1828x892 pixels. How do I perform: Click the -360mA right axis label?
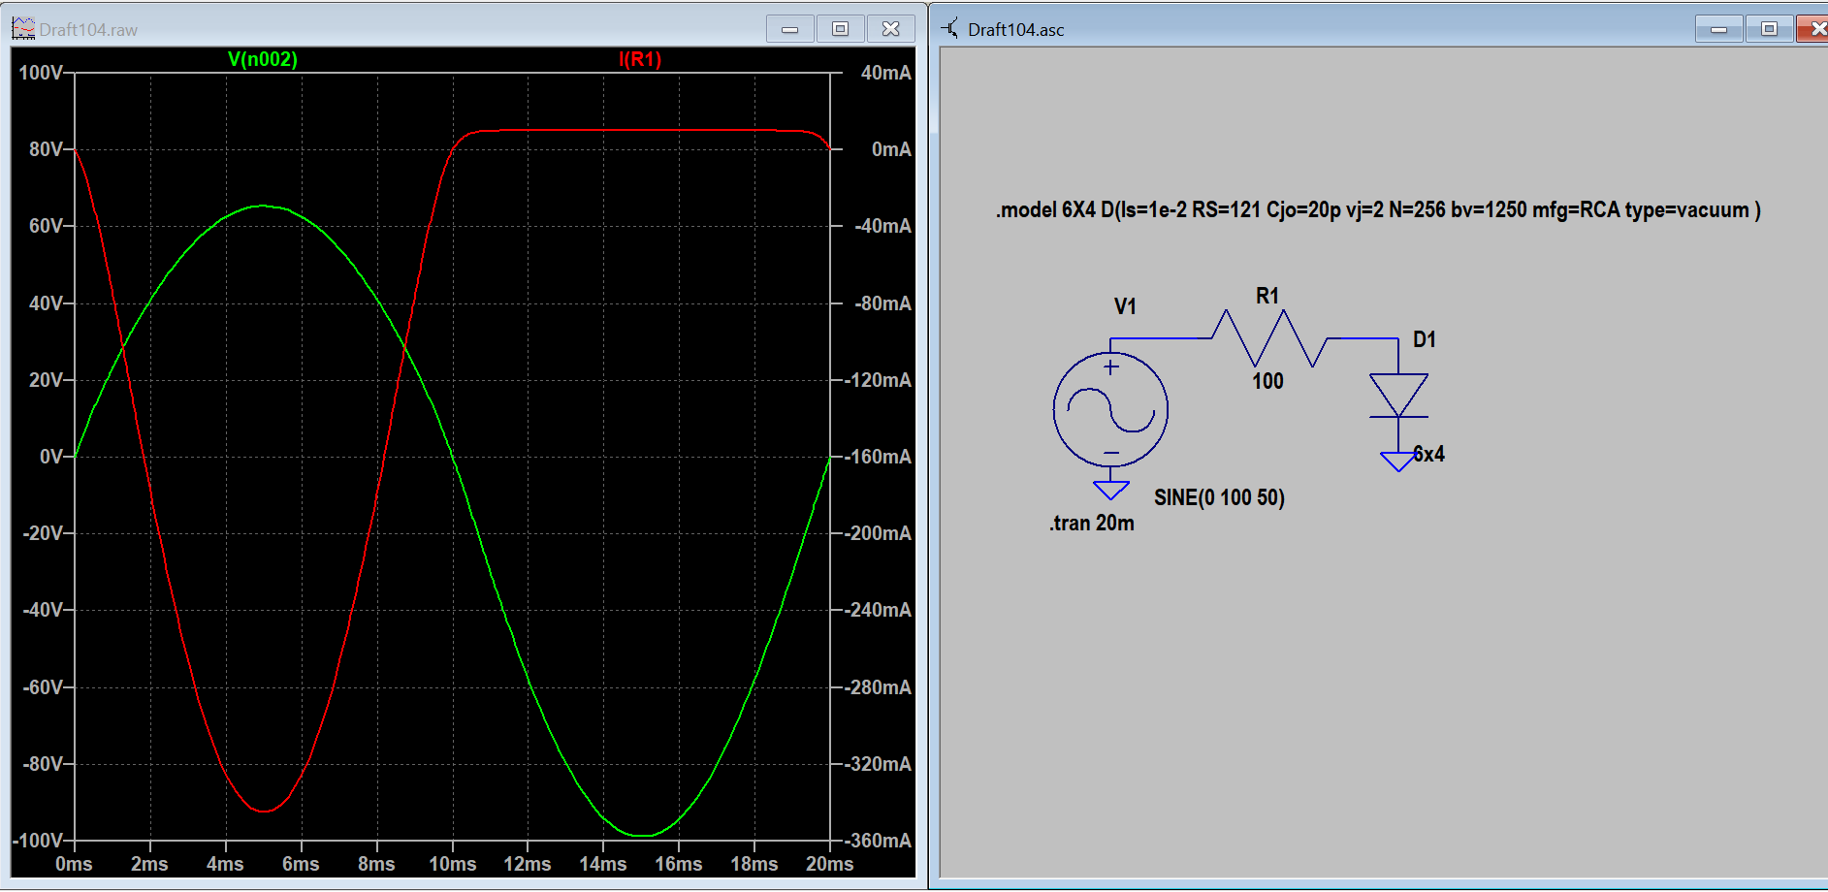879,841
